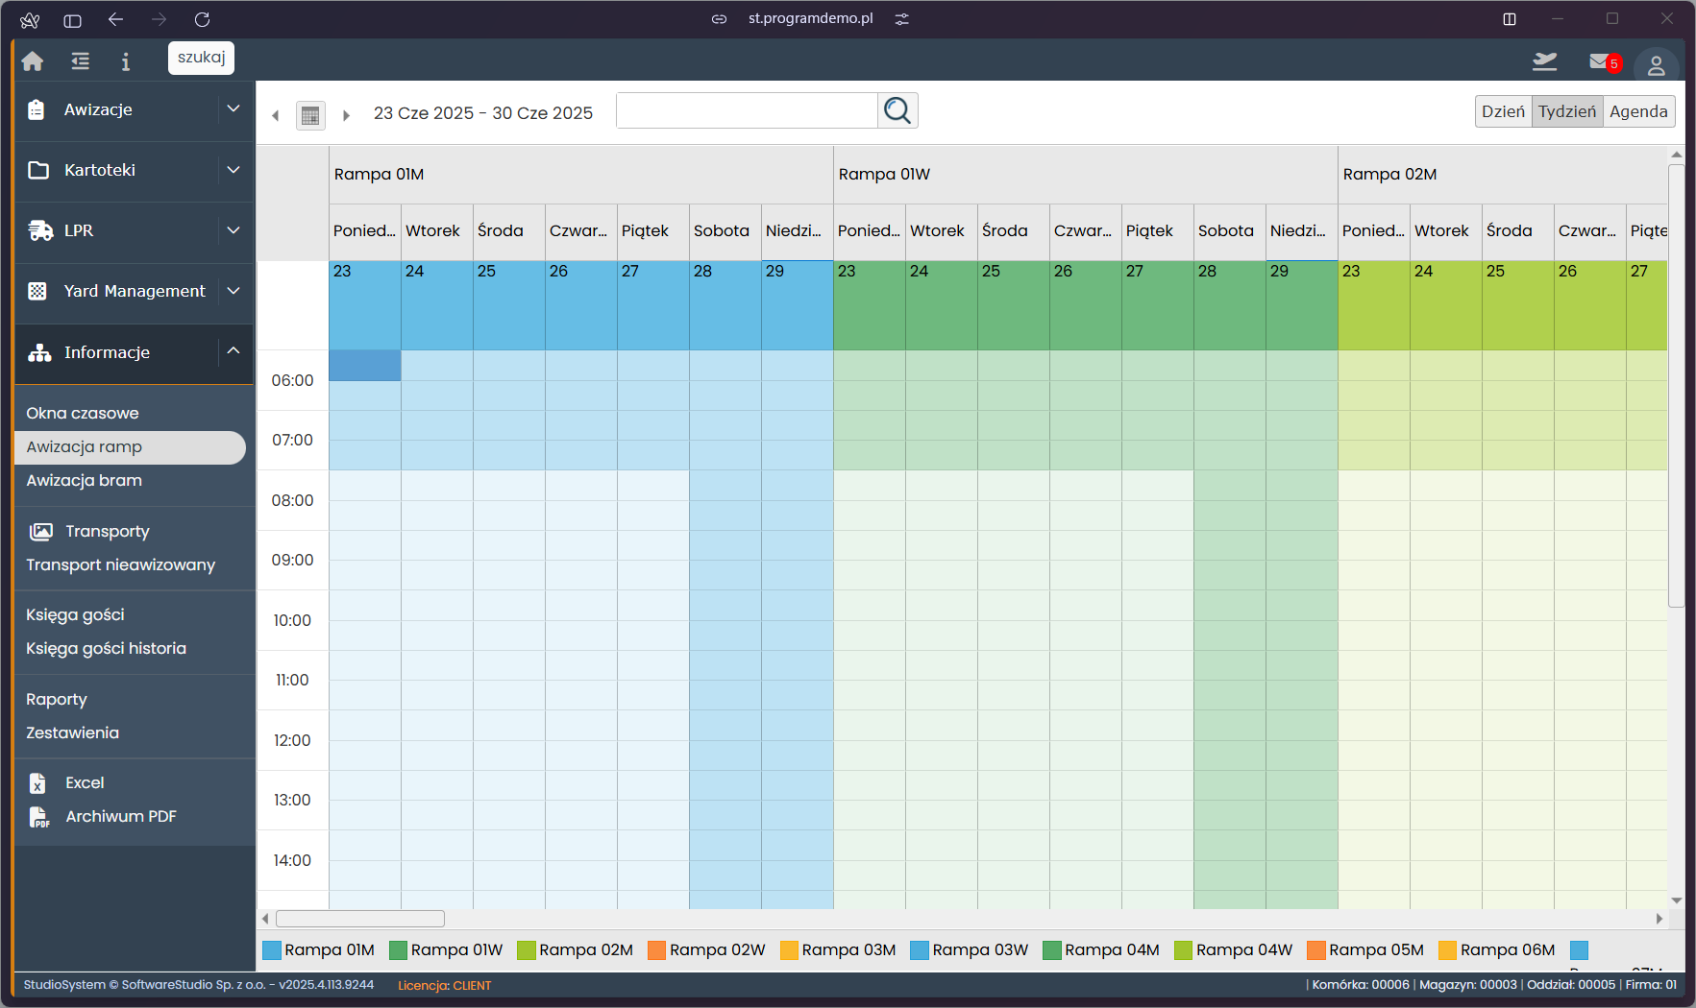This screenshot has height=1008, width=1696.
Task: Click the magnifier search button
Action: tap(897, 111)
